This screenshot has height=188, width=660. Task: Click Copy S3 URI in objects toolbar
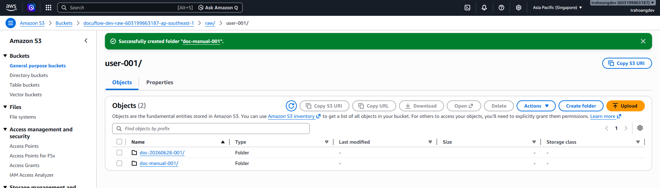point(324,106)
